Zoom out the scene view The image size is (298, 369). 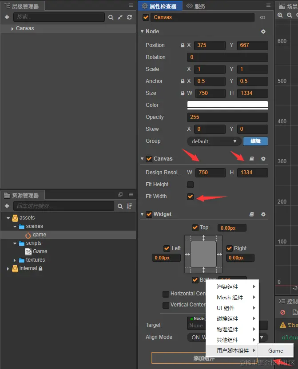pyautogui.click(x=290, y=15)
